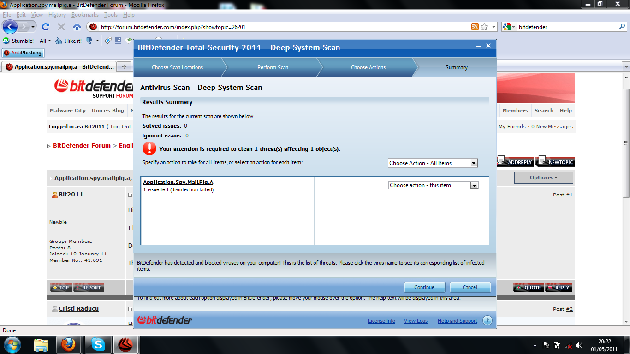Image resolution: width=630 pixels, height=354 pixels.
Task: Open the Help and Support link
Action: pos(458,321)
